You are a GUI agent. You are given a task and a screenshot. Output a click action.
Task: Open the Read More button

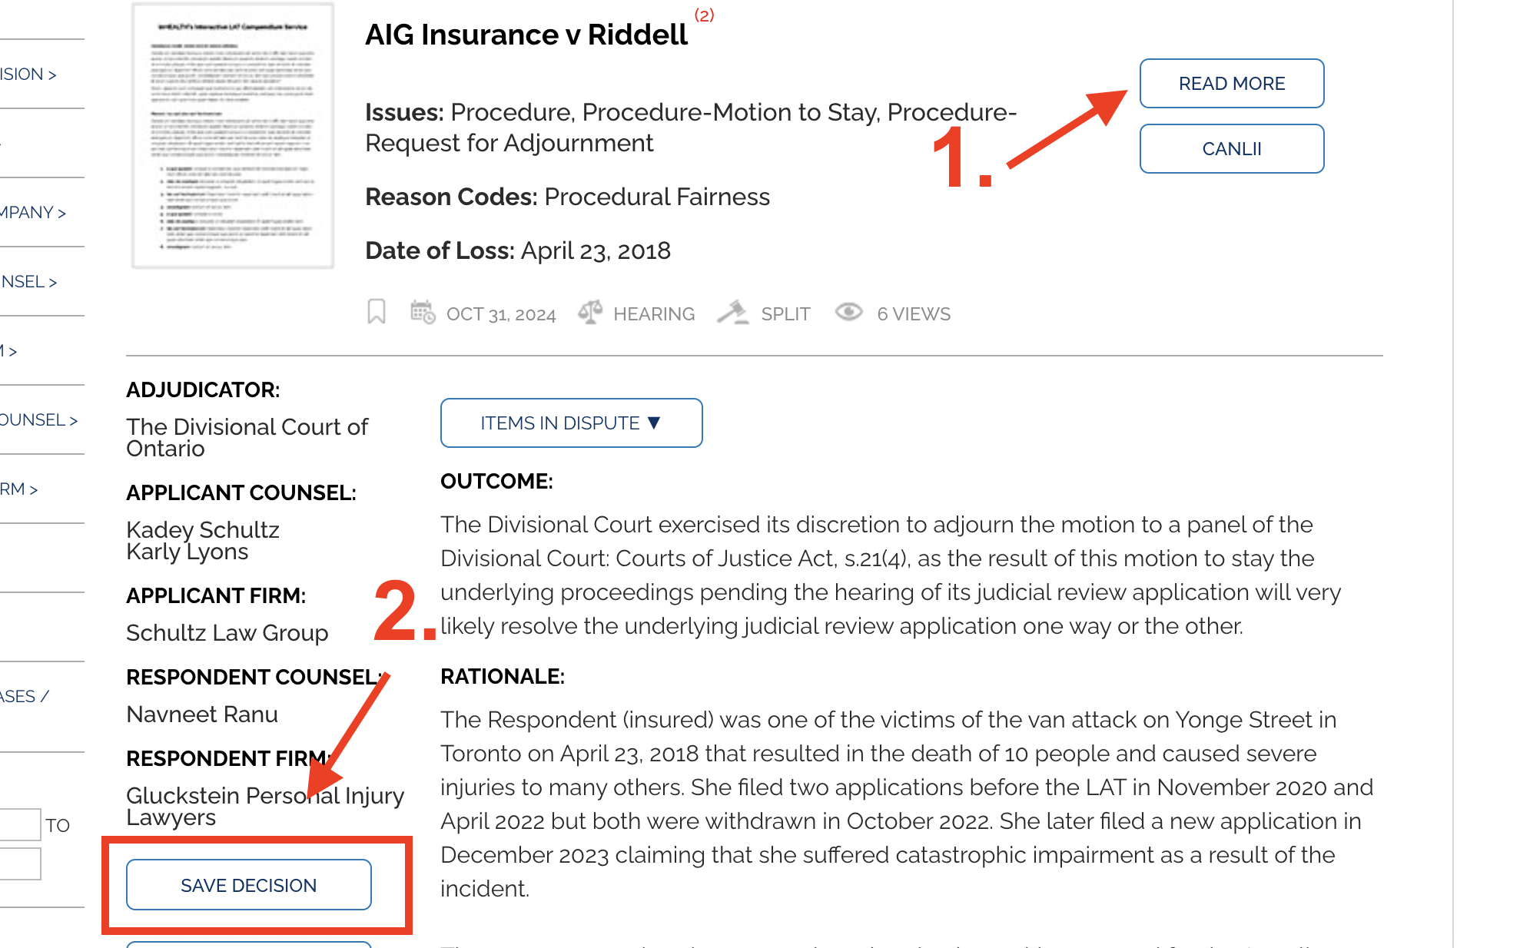tap(1232, 83)
